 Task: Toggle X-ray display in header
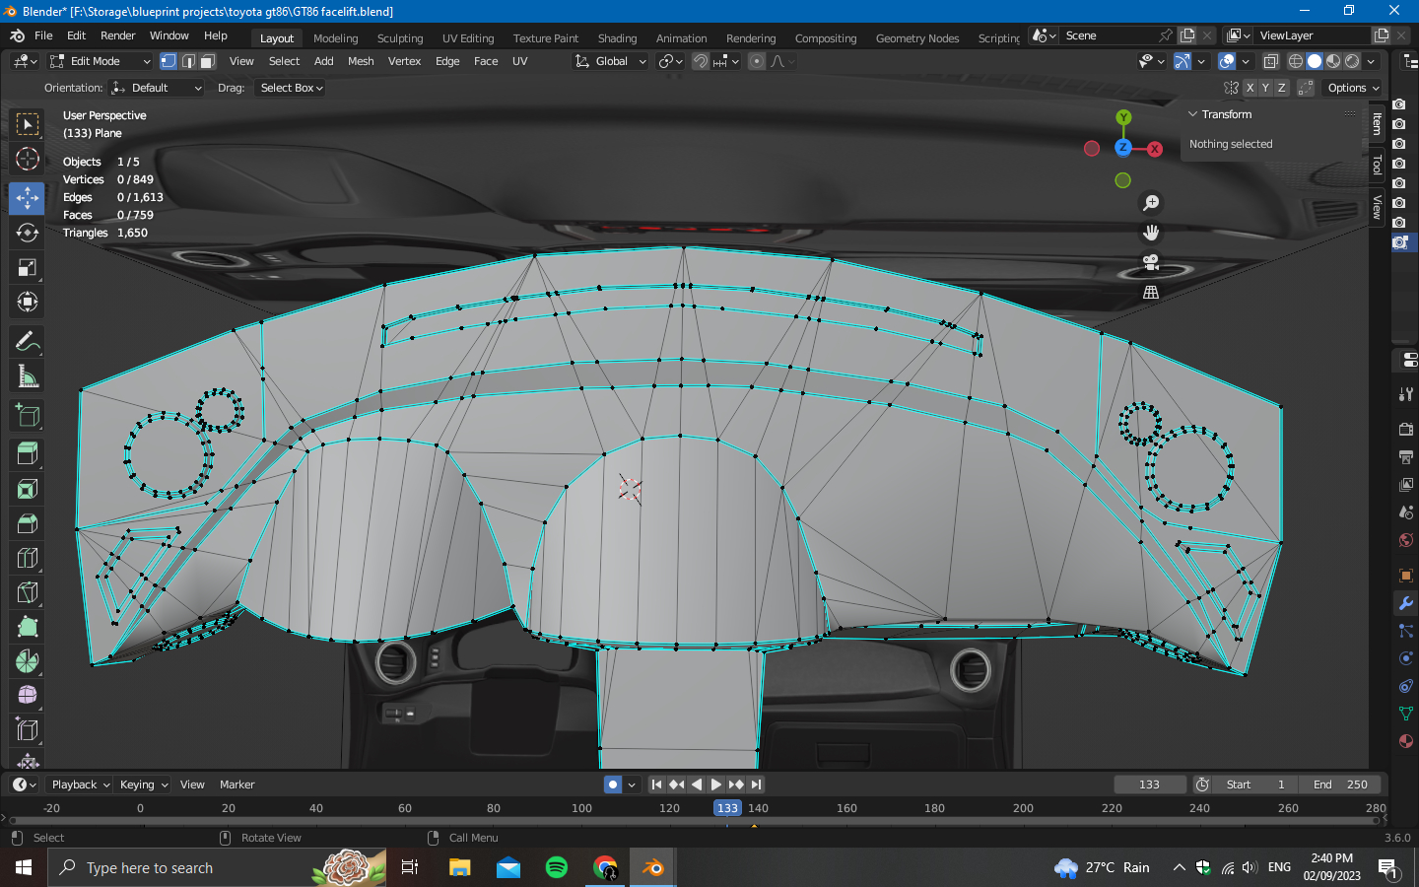pos(1271,61)
